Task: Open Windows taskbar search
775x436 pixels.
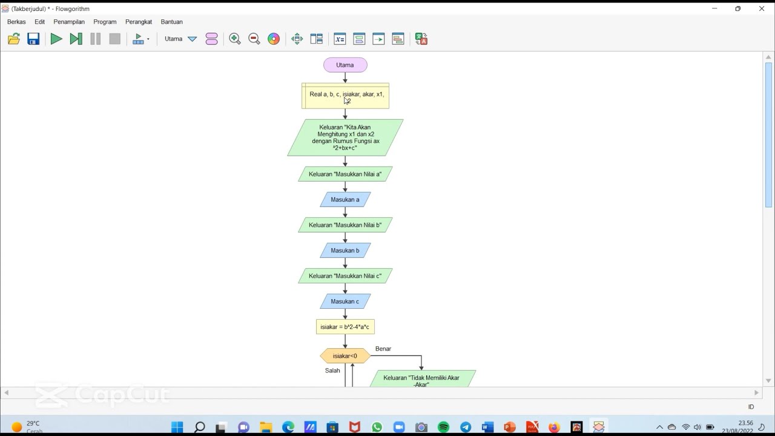Action: pyautogui.click(x=199, y=428)
